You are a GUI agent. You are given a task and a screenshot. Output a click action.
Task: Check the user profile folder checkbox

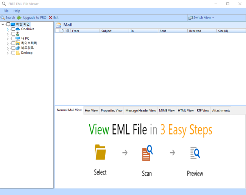pyautogui.click(x=13, y=34)
